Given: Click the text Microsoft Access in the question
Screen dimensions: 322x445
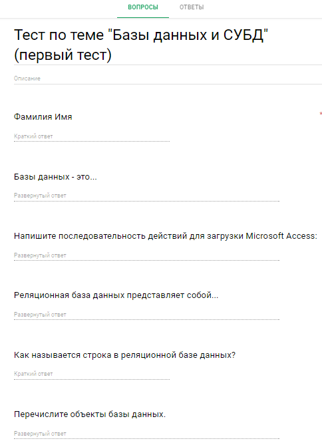Looking at the screenshot, I should click(x=281, y=236).
